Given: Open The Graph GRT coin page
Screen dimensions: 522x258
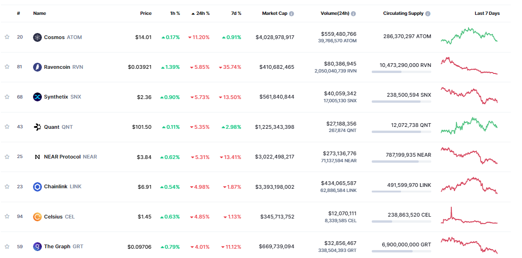Looking at the screenshot, I should tap(64, 247).
